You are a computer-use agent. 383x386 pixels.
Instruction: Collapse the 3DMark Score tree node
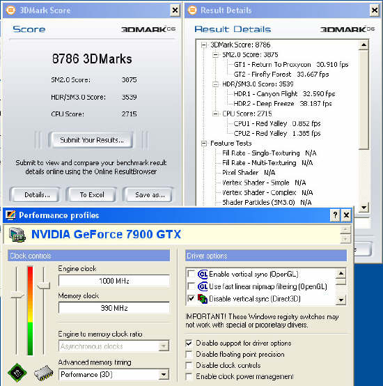coord(203,45)
